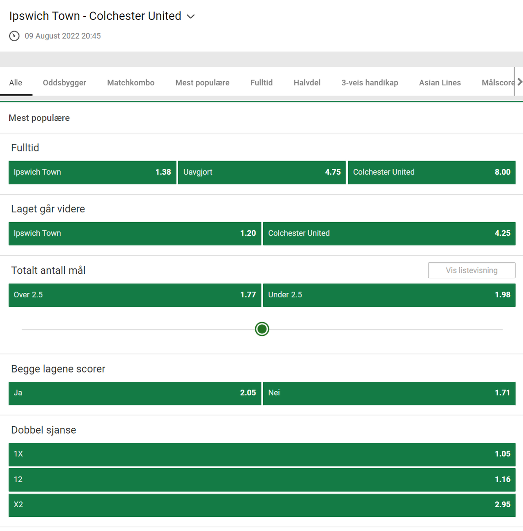
Task: Select double chance X2 at 2.95
Action: 262,505
